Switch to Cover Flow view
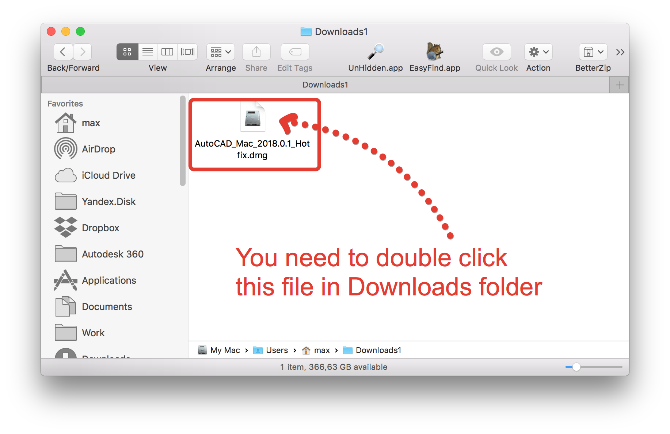Viewport: 670px width, 434px height. tap(188, 52)
